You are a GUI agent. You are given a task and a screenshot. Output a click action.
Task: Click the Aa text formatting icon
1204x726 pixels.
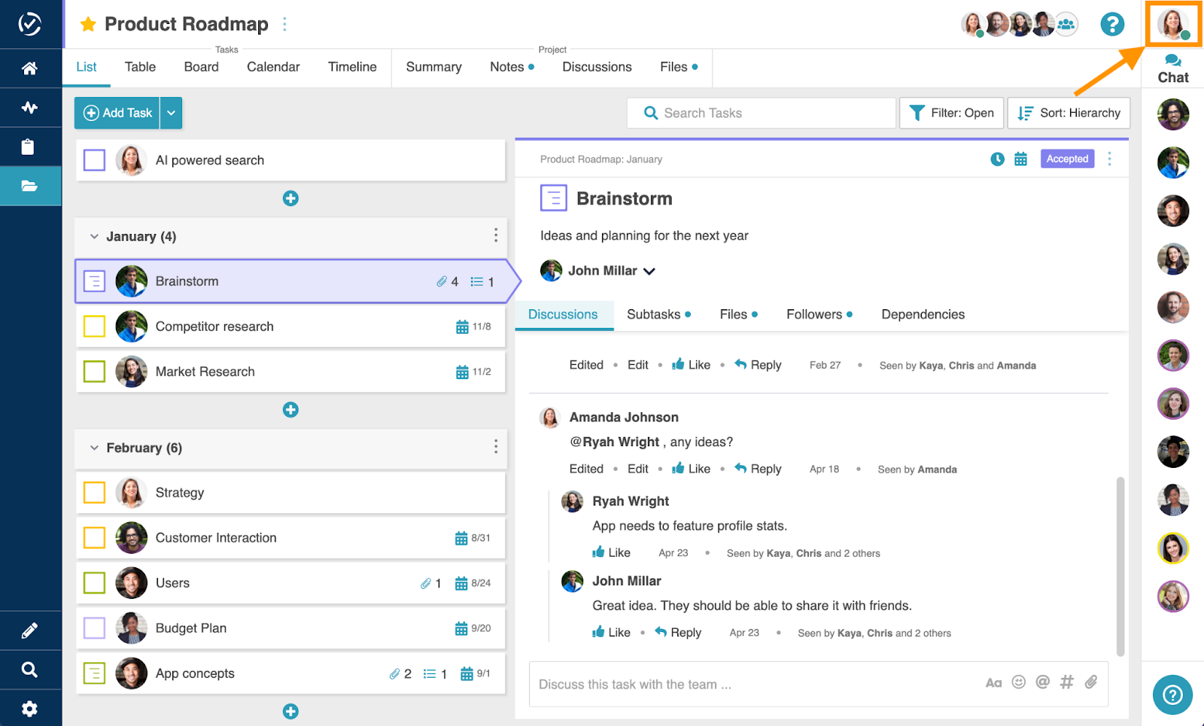tap(993, 683)
